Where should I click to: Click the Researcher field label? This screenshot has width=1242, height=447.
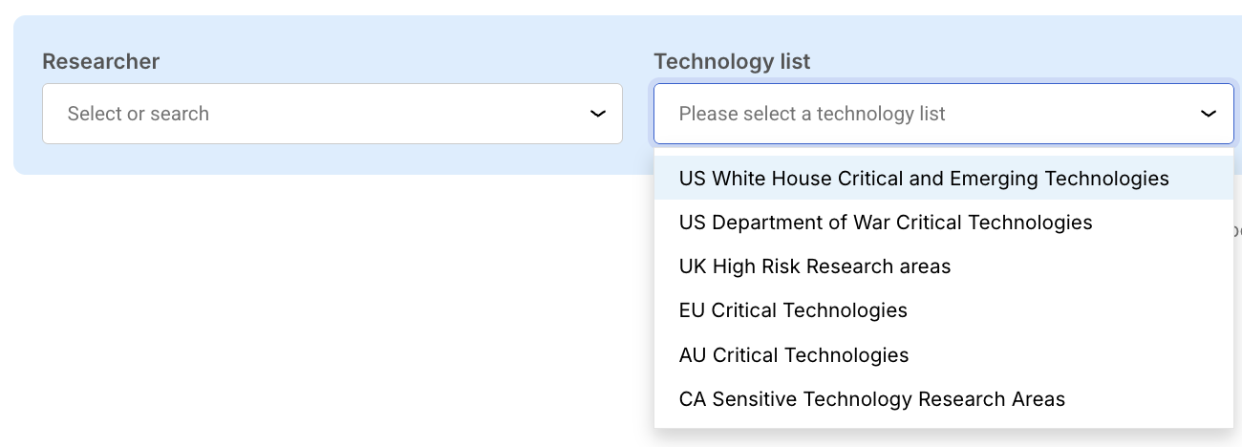100,62
